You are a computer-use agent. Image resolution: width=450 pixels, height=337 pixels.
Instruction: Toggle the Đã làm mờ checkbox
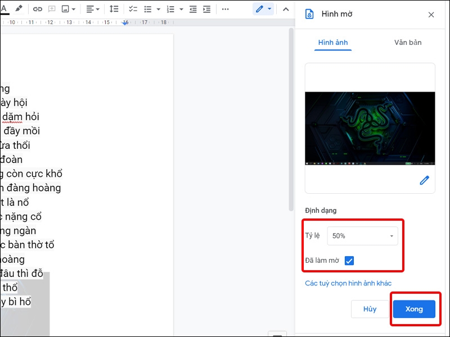pyautogui.click(x=349, y=261)
